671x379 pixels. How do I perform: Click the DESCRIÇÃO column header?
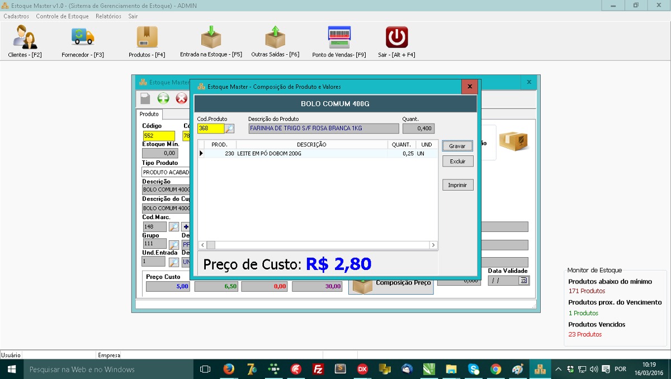point(311,145)
